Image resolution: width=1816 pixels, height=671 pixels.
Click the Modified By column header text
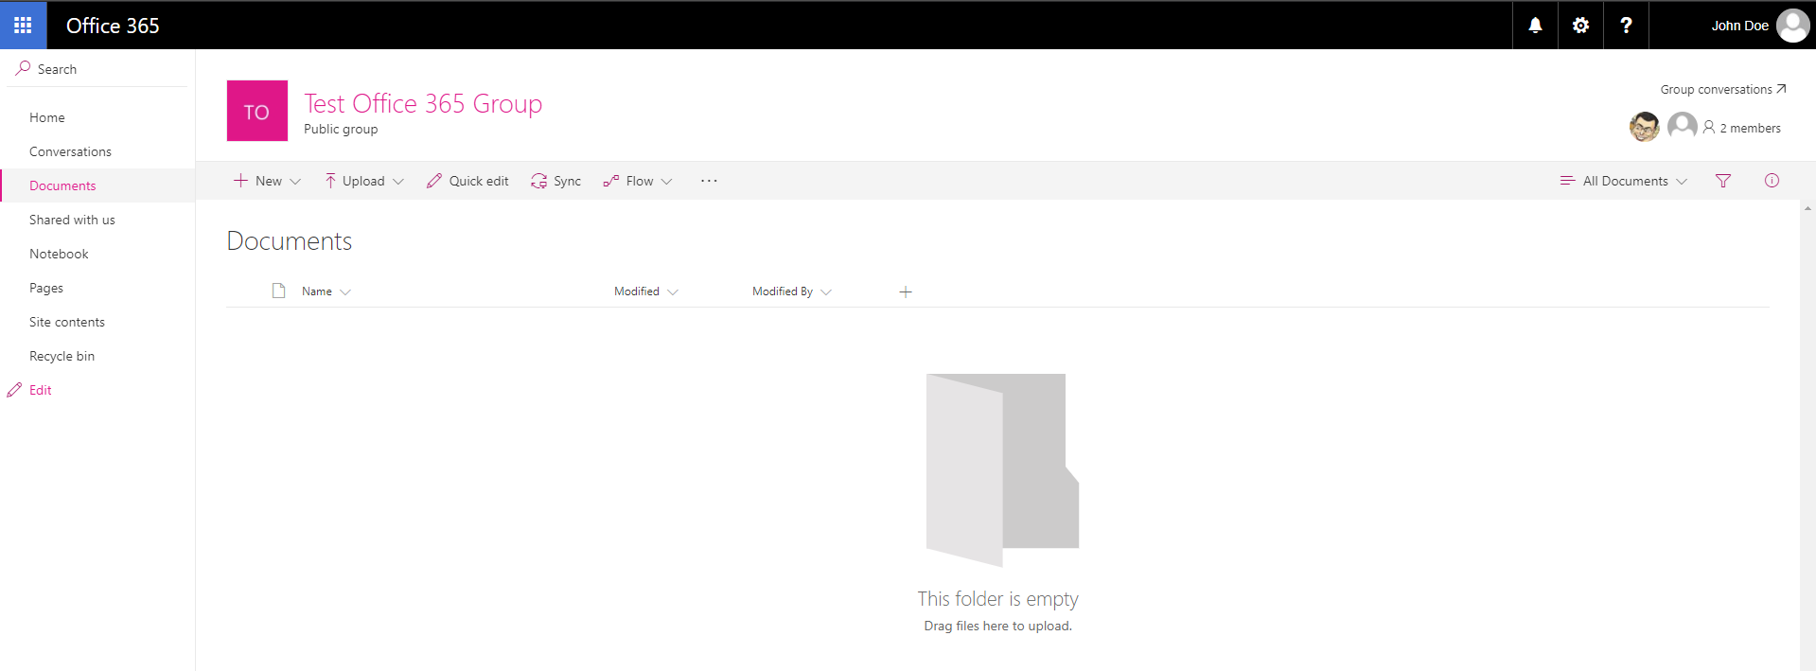tap(783, 291)
